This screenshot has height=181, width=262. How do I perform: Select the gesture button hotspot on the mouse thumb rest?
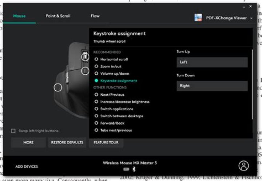point(58,87)
